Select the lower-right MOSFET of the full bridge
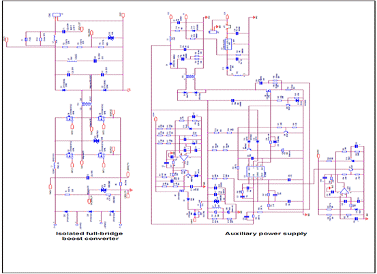The image size is (377, 274). click(101, 155)
